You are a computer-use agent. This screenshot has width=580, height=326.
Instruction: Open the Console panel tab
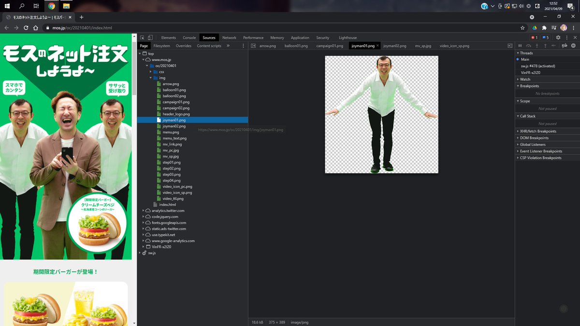[x=189, y=38]
